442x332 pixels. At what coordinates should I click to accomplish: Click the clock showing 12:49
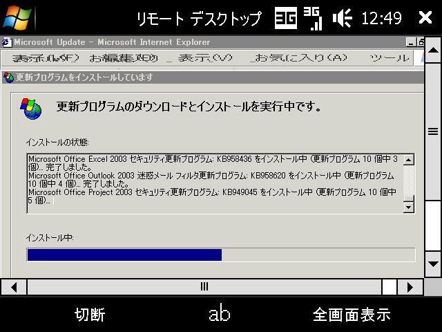tap(381, 19)
